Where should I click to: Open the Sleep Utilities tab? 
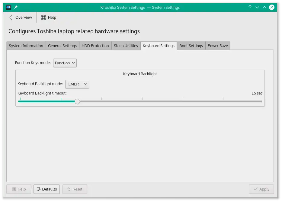point(126,46)
